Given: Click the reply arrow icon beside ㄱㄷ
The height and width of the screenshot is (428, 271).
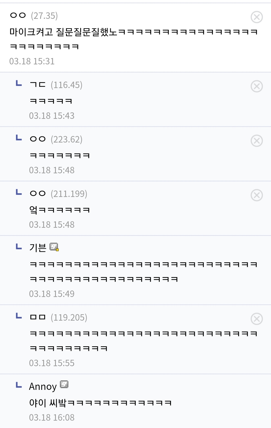Looking at the screenshot, I should 19,83.
